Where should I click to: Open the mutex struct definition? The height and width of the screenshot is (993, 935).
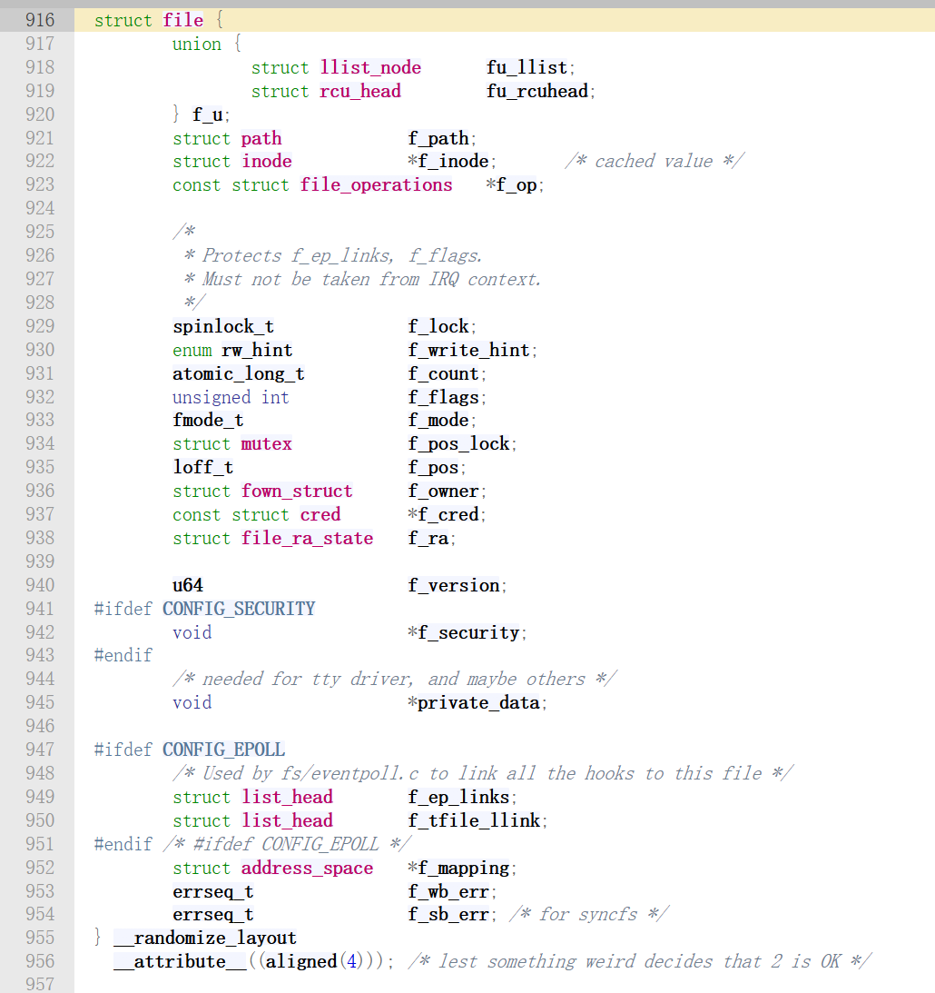266,444
